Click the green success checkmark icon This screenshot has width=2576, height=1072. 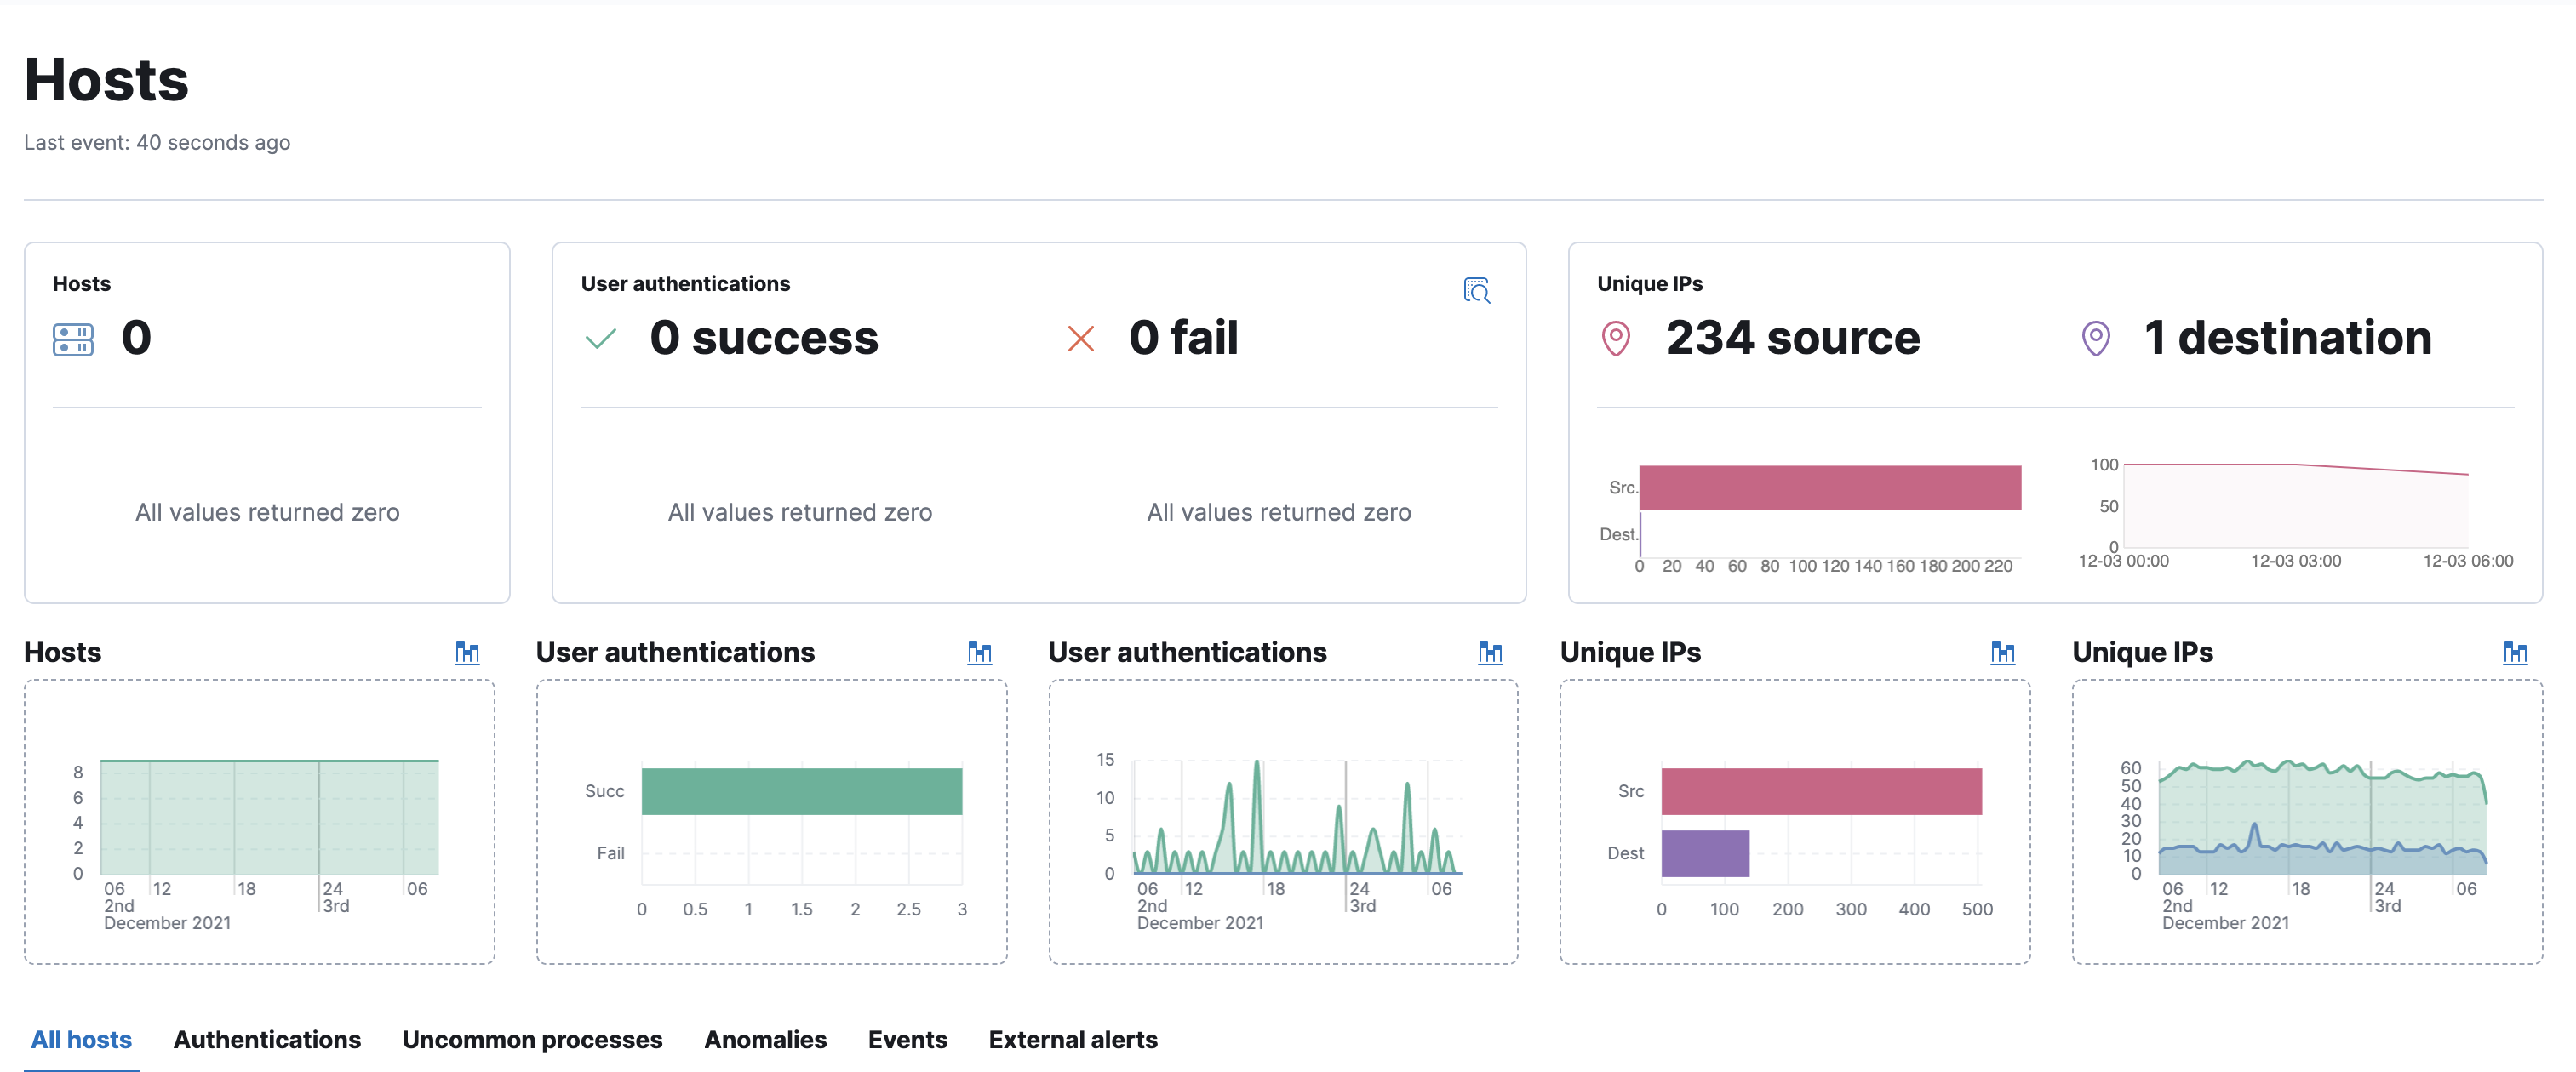click(600, 339)
